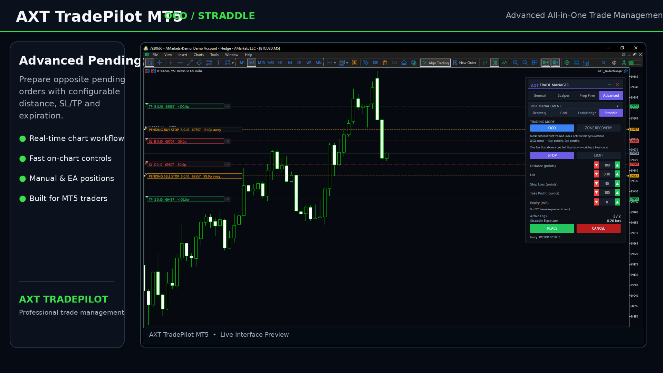Select OCO trading mode

coord(552,128)
